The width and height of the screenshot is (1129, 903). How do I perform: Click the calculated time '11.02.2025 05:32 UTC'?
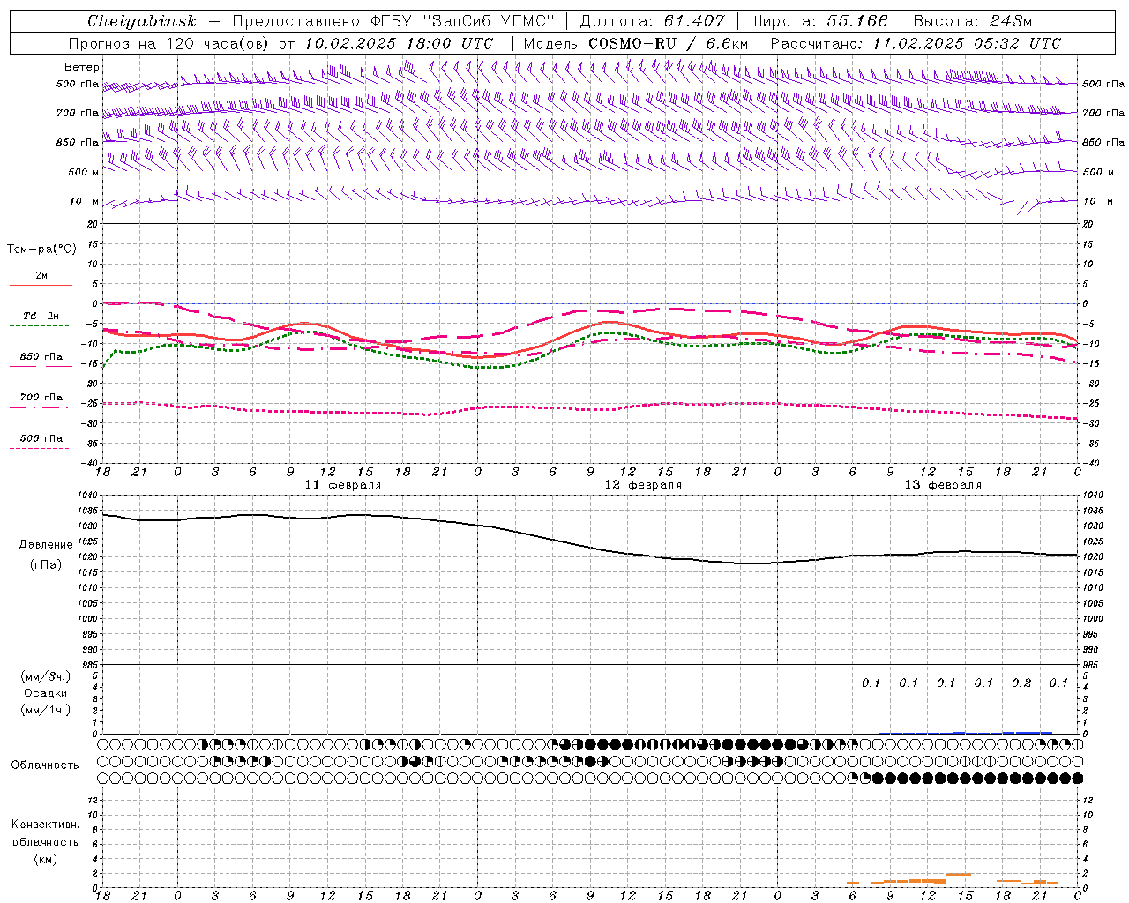967,43
